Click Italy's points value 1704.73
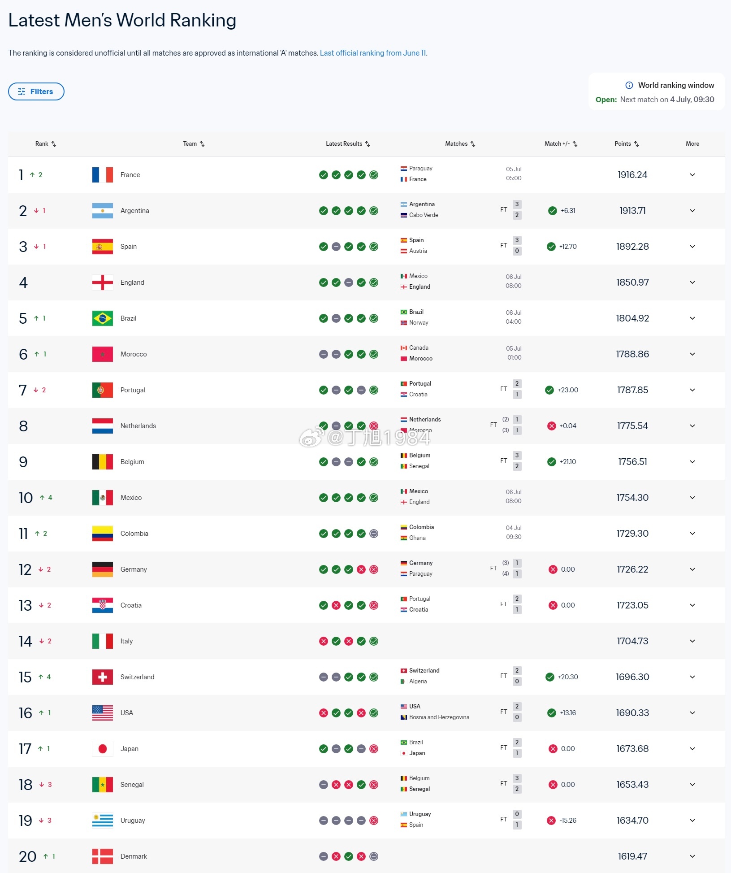 click(x=632, y=641)
